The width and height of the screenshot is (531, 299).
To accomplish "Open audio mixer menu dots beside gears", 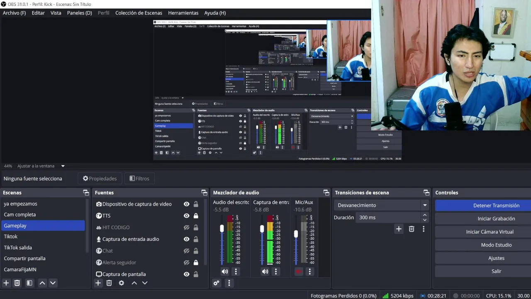I will point(229,283).
